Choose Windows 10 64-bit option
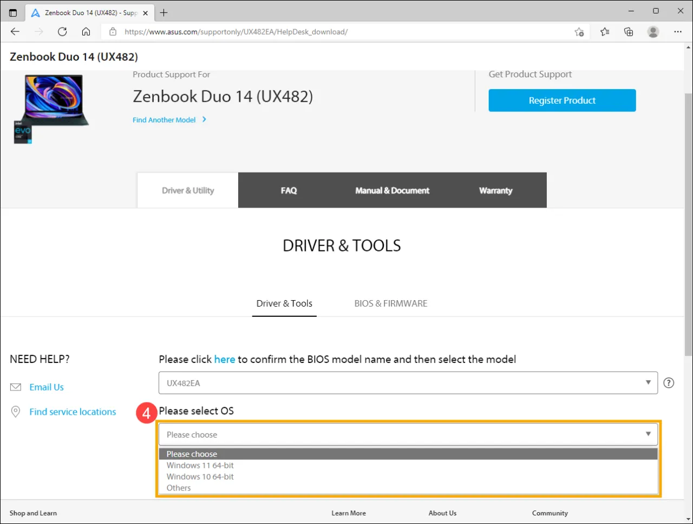 200,477
